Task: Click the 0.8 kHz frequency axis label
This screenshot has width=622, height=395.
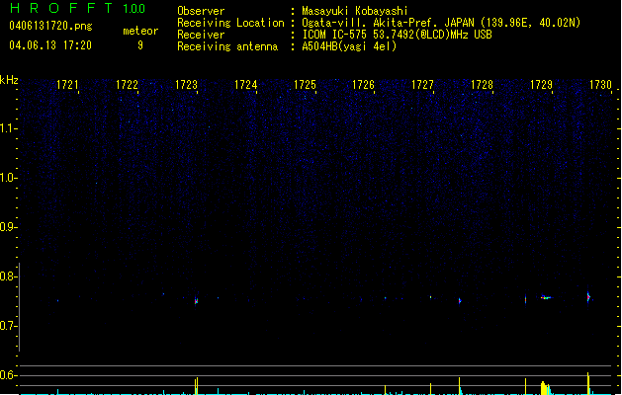Action: (x=8, y=276)
